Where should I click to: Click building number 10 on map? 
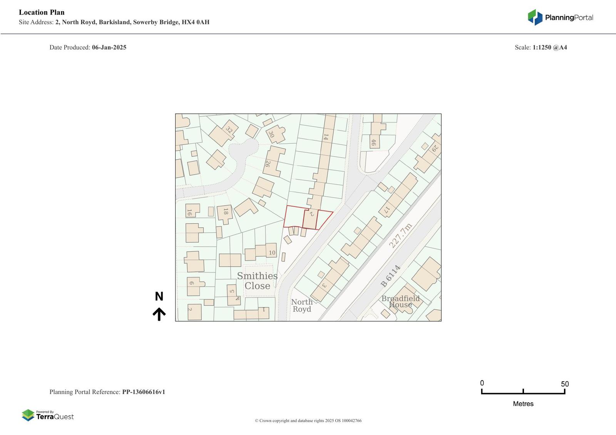coord(272,252)
